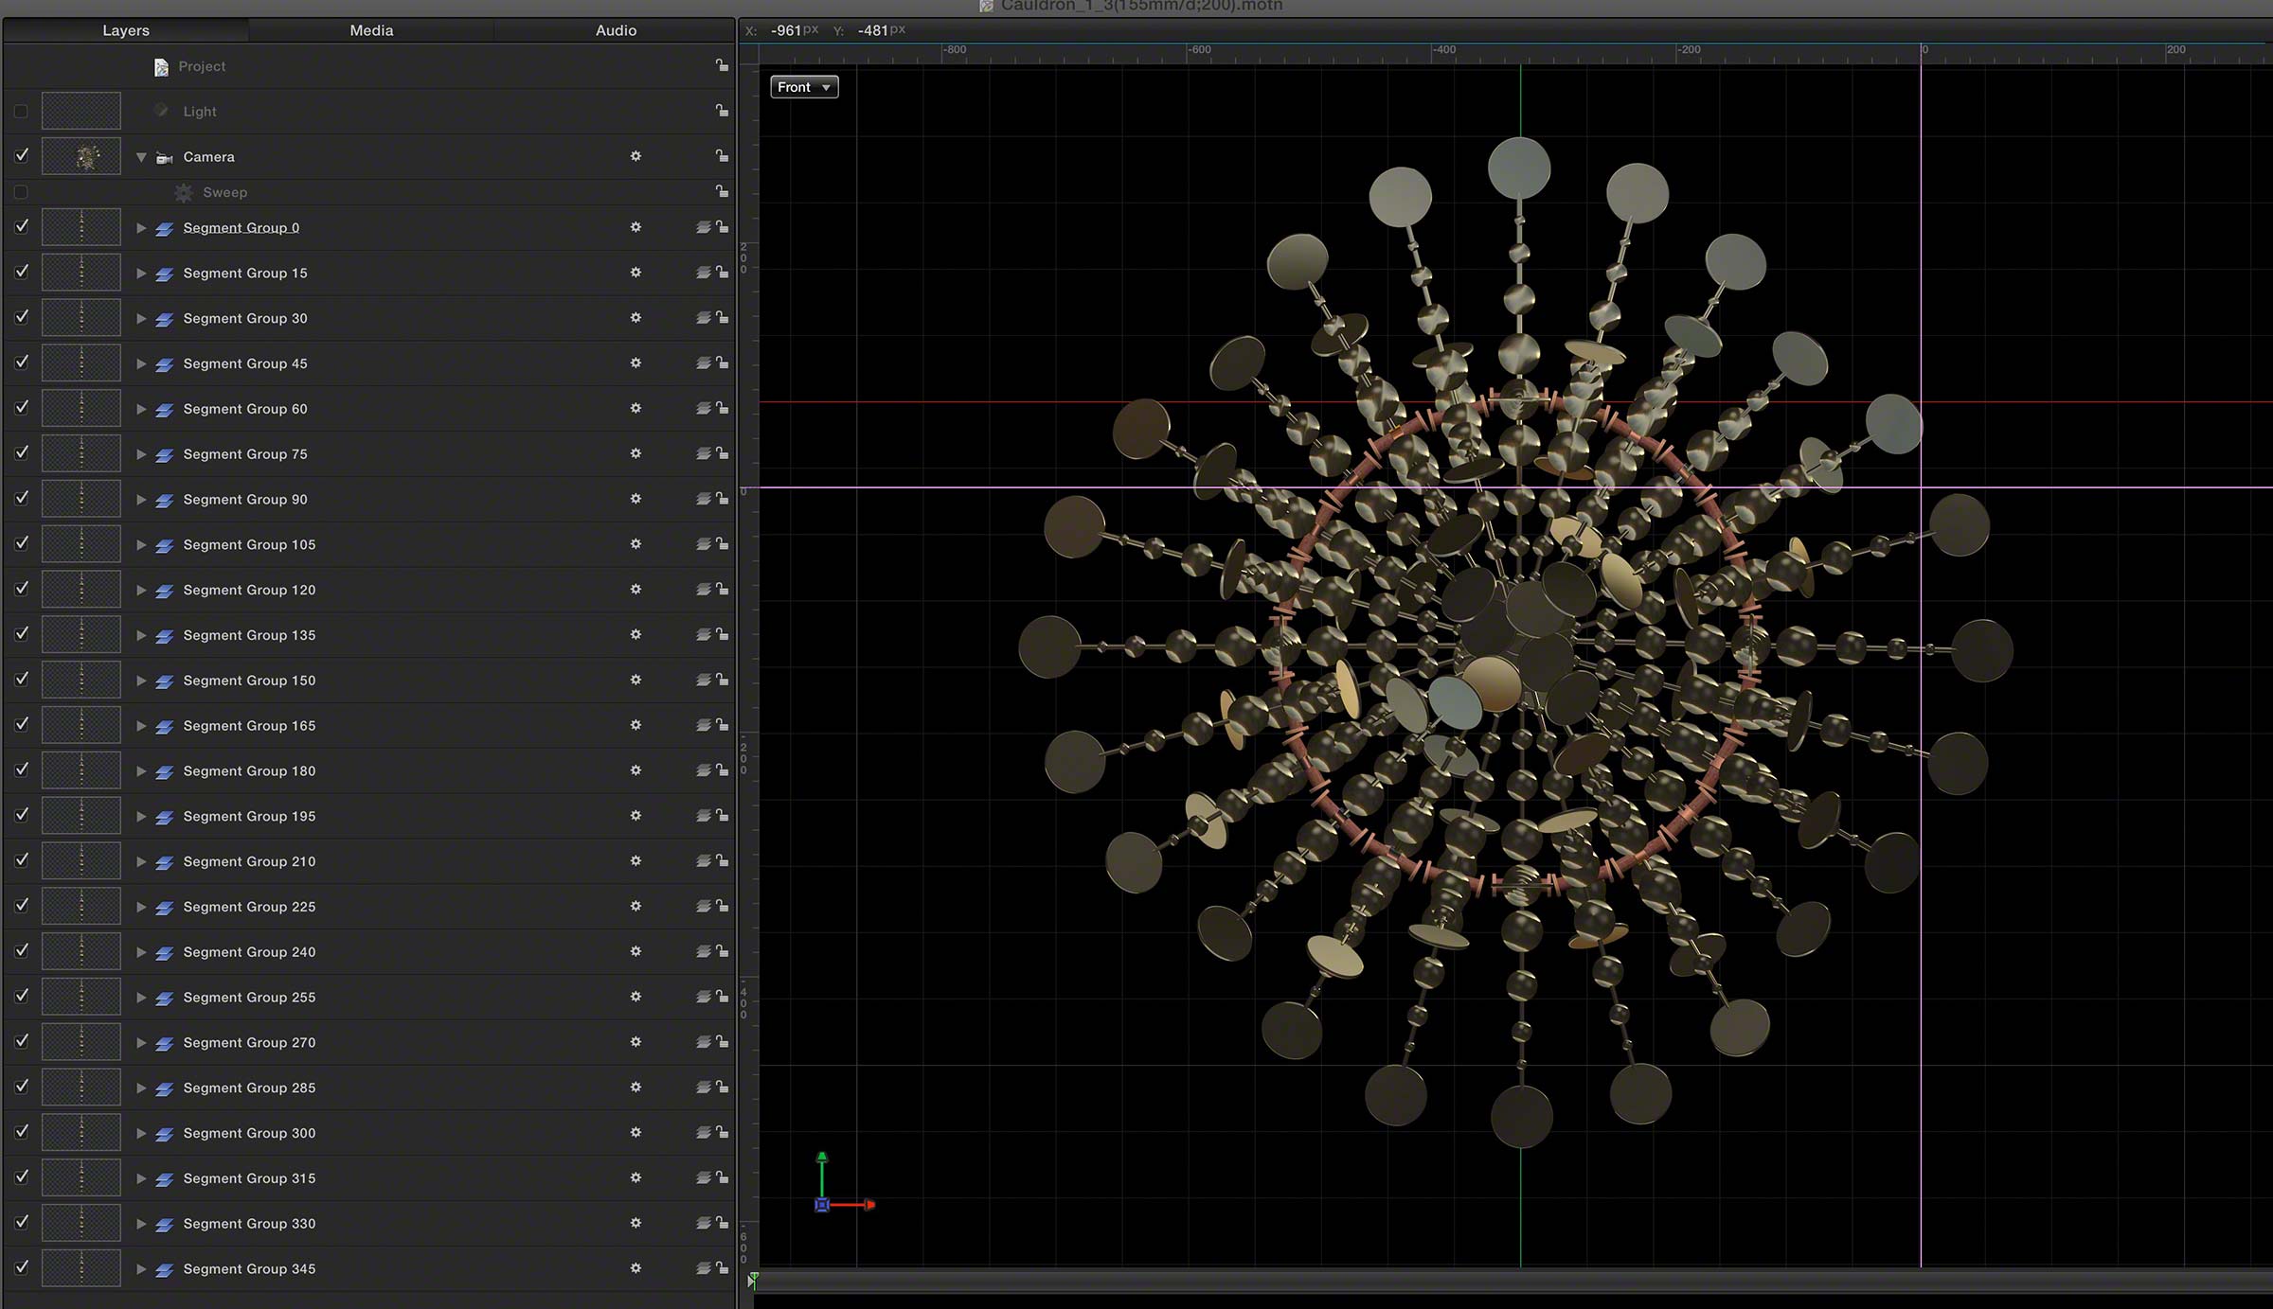Uncheck Segment Group 345 visibility checkbox
Viewport: 2273px width, 1309px height.
[22, 1267]
